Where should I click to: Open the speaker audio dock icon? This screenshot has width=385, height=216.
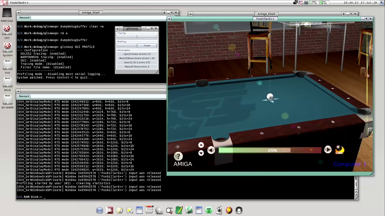pyautogui.click(x=239, y=210)
